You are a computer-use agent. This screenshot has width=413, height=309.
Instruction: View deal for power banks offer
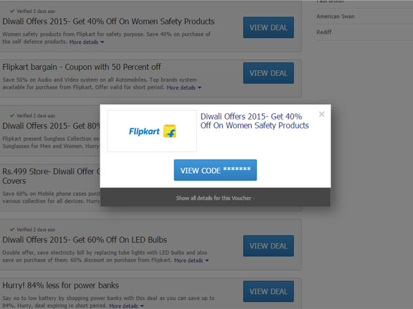click(268, 291)
